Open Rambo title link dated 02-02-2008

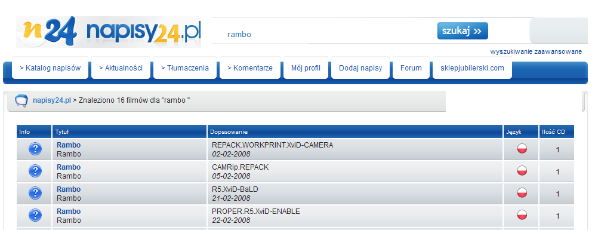69,145
